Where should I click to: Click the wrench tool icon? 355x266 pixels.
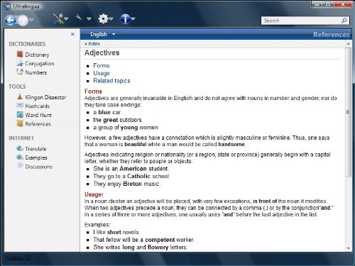(79, 17)
